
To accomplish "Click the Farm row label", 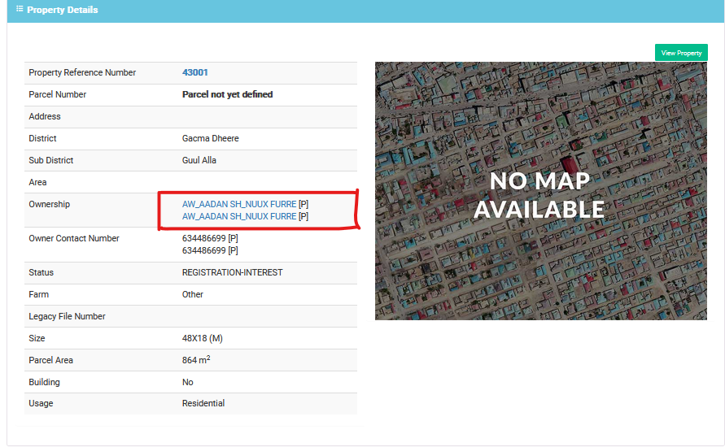I will tap(38, 294).
